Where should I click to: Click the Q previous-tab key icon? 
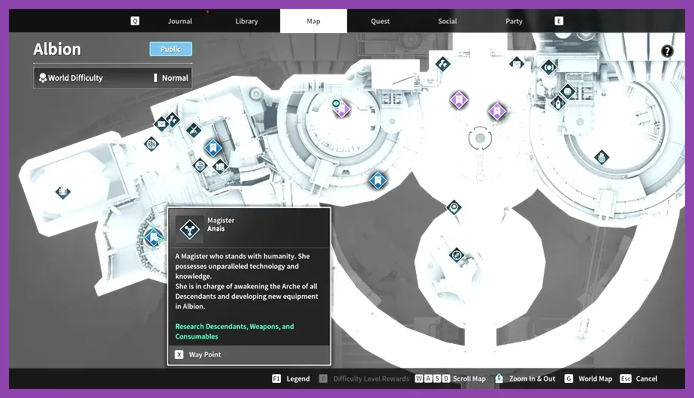pos(135,21)
